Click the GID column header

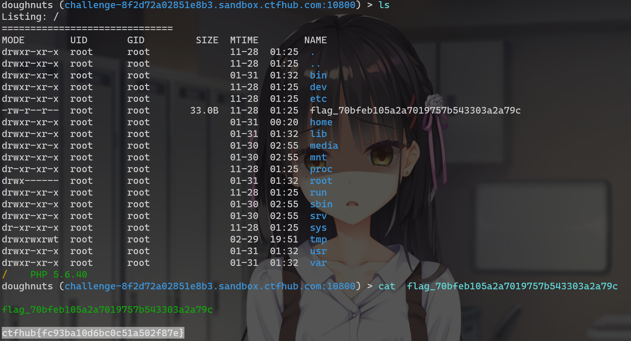136,40
